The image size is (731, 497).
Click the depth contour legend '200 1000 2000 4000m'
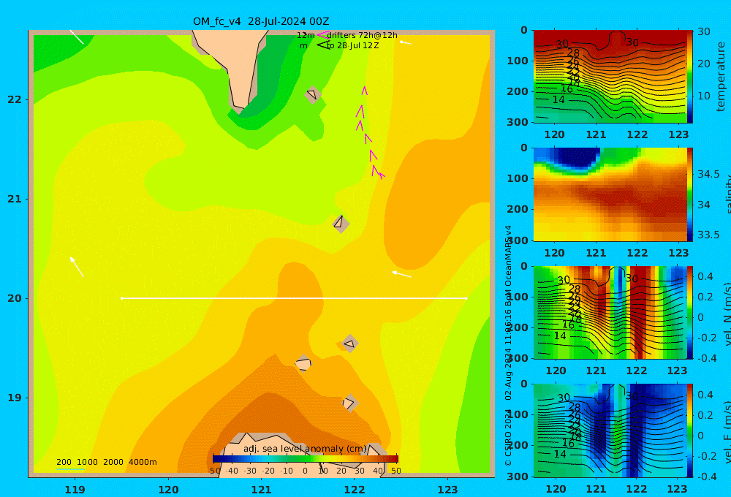(106, 462)
